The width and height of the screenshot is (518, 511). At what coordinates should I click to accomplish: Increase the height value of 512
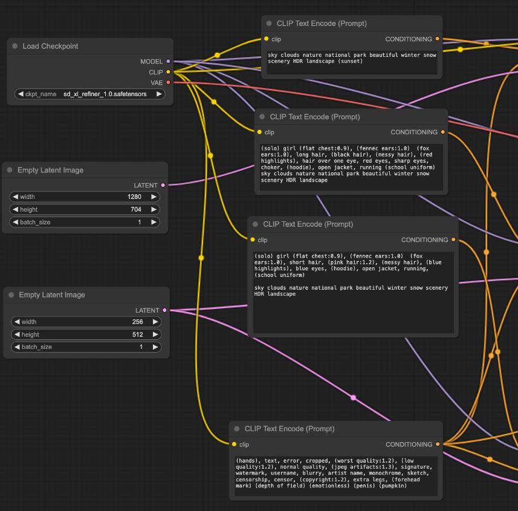pos(155,334)
